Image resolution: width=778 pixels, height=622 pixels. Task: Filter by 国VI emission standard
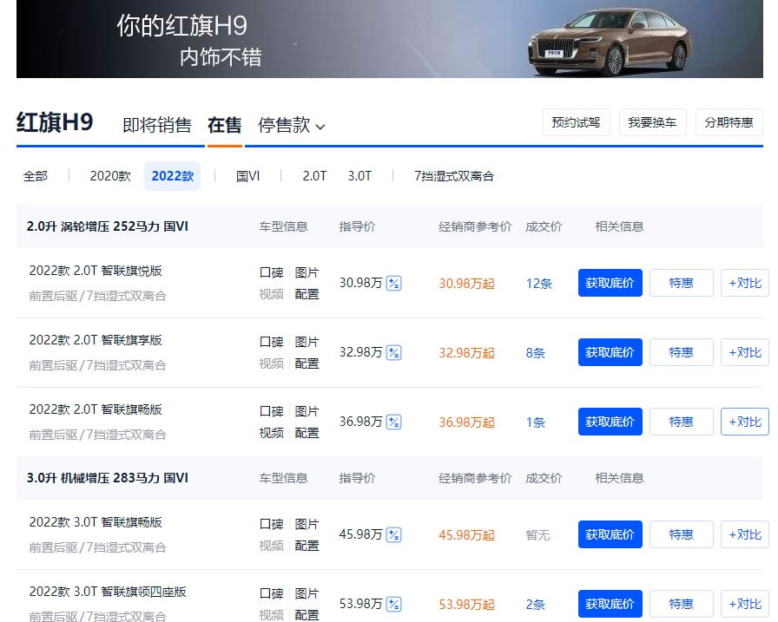[247, 176]
